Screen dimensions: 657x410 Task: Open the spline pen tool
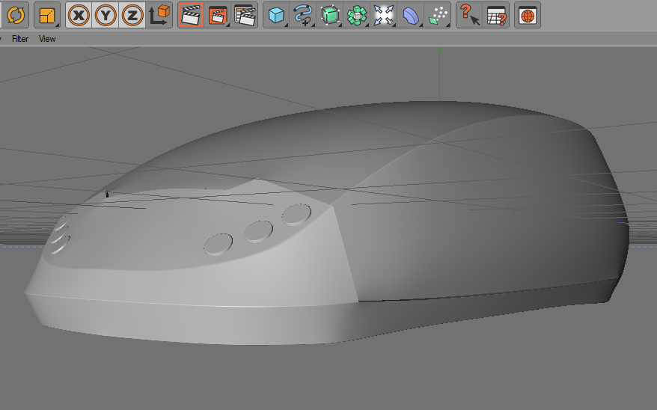[x=303, y=15]
